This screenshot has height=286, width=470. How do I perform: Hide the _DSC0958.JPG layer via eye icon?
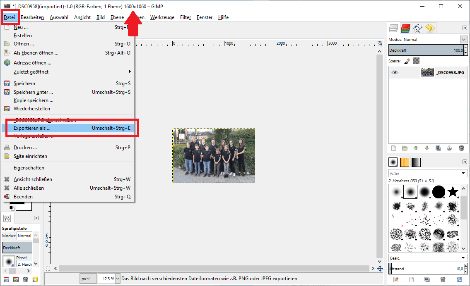[395, 72]
